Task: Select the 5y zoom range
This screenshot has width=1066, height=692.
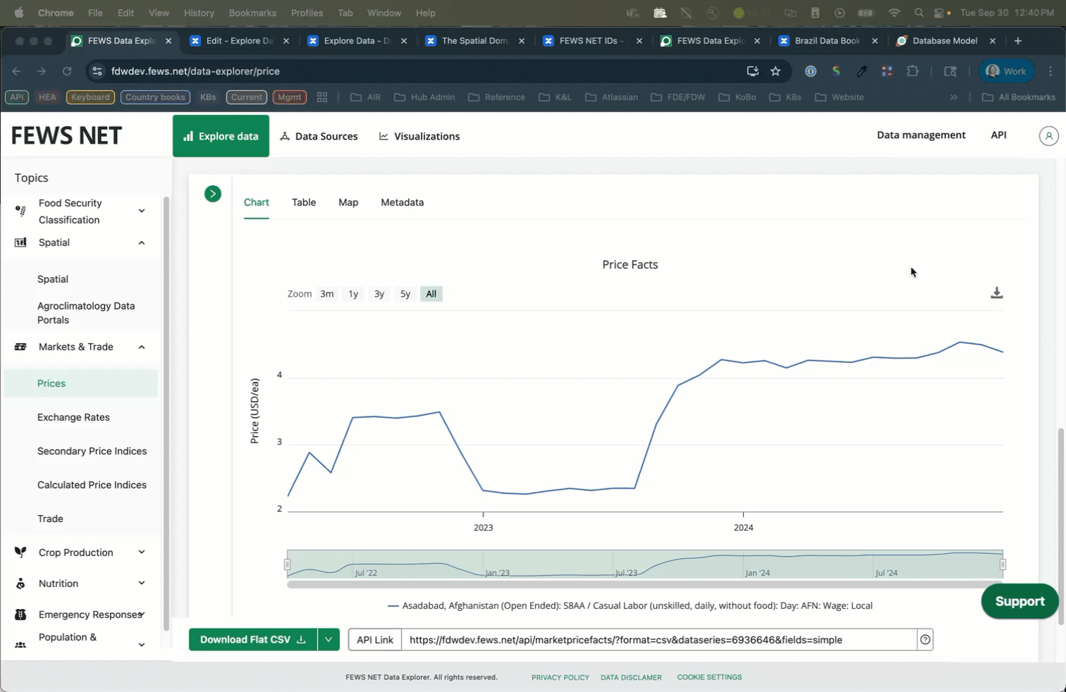Action: pos(405,294)
